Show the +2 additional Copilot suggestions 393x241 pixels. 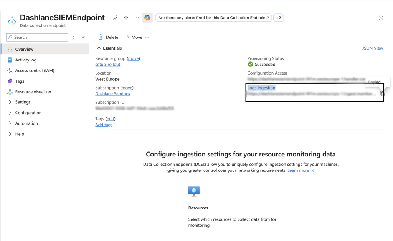pos(279,18)
